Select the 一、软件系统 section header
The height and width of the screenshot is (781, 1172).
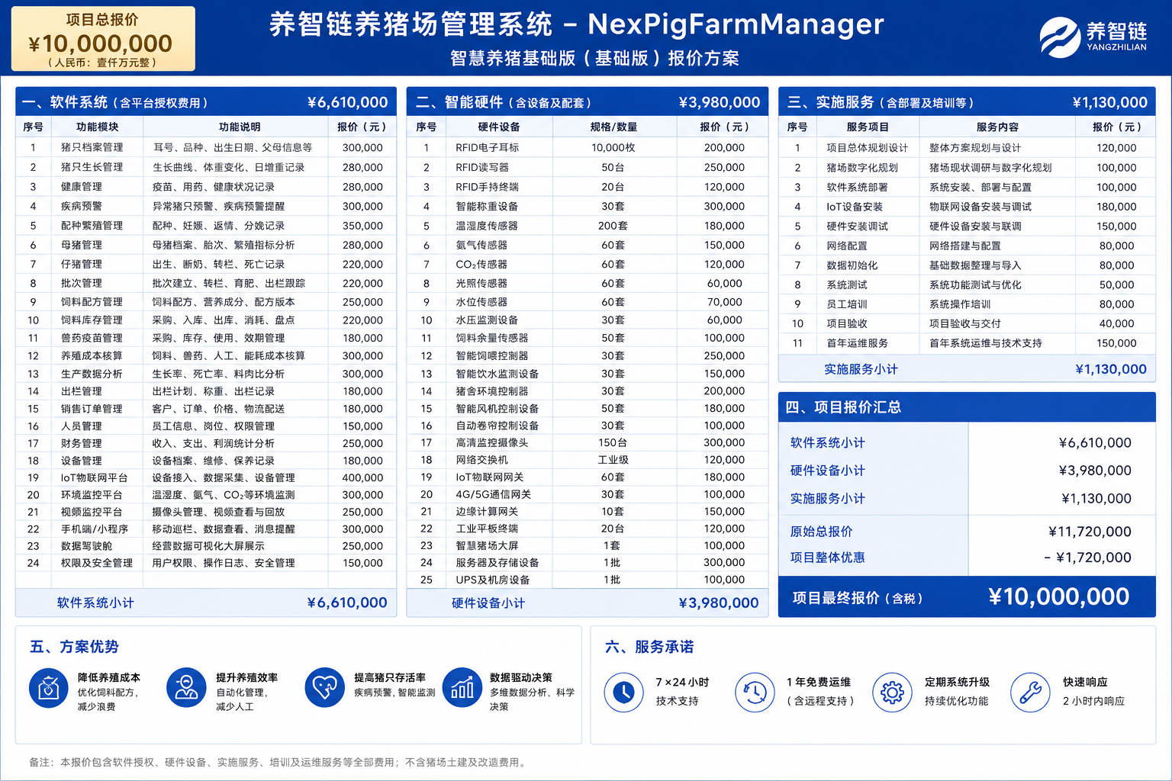coord(206,102)
